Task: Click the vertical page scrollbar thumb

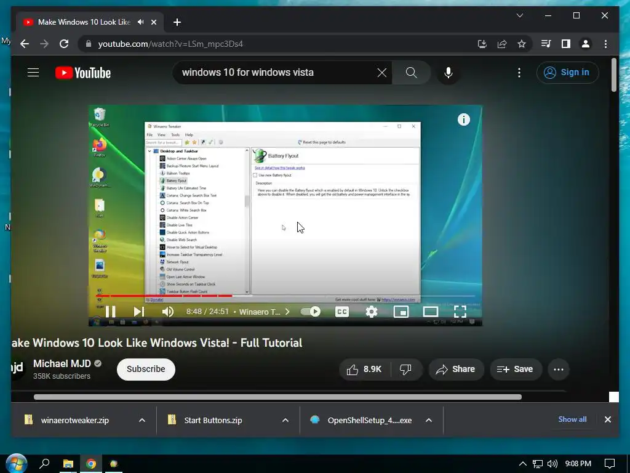Action: tap(613, 75)
